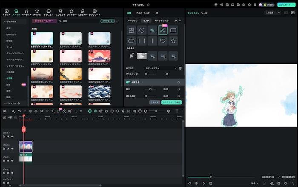Choose the ellipse mask shape
The width and height of the screenshot is (298, 187).
(x=132, y=41)
